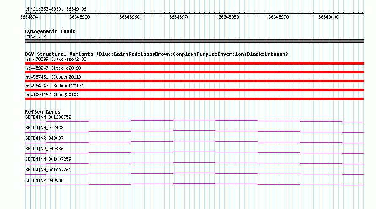Click the red bar under nsv459247
Image resolution: width=376 pixels, height=209 pixels.
click(x=194, y=72)
